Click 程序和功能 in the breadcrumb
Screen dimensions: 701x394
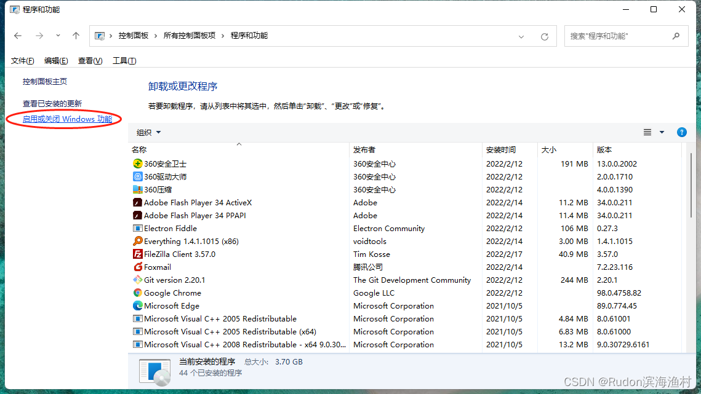pyautogui.click(x=249, y=36)
